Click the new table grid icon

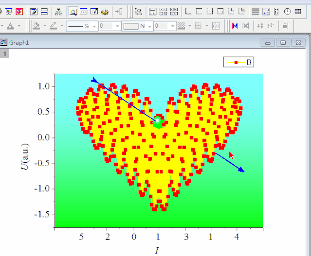[x=297, y=11]
